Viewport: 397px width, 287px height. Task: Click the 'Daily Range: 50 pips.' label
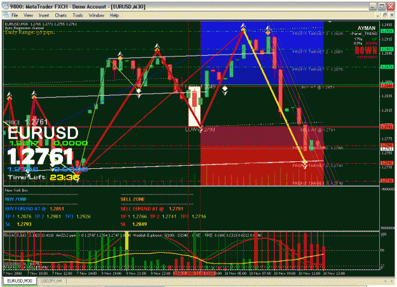[30, 32]
